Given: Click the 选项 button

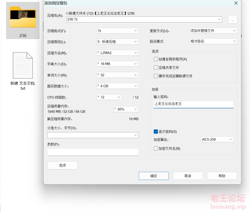Looking at the screenshot, I should tap(62, 165).
